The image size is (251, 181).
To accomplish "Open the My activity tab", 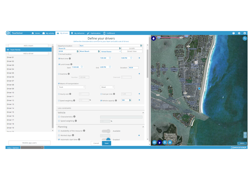I will 48,33.
